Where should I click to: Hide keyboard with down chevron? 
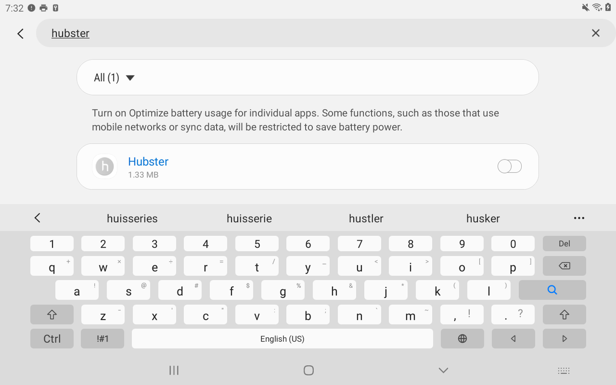click(443, 370)
